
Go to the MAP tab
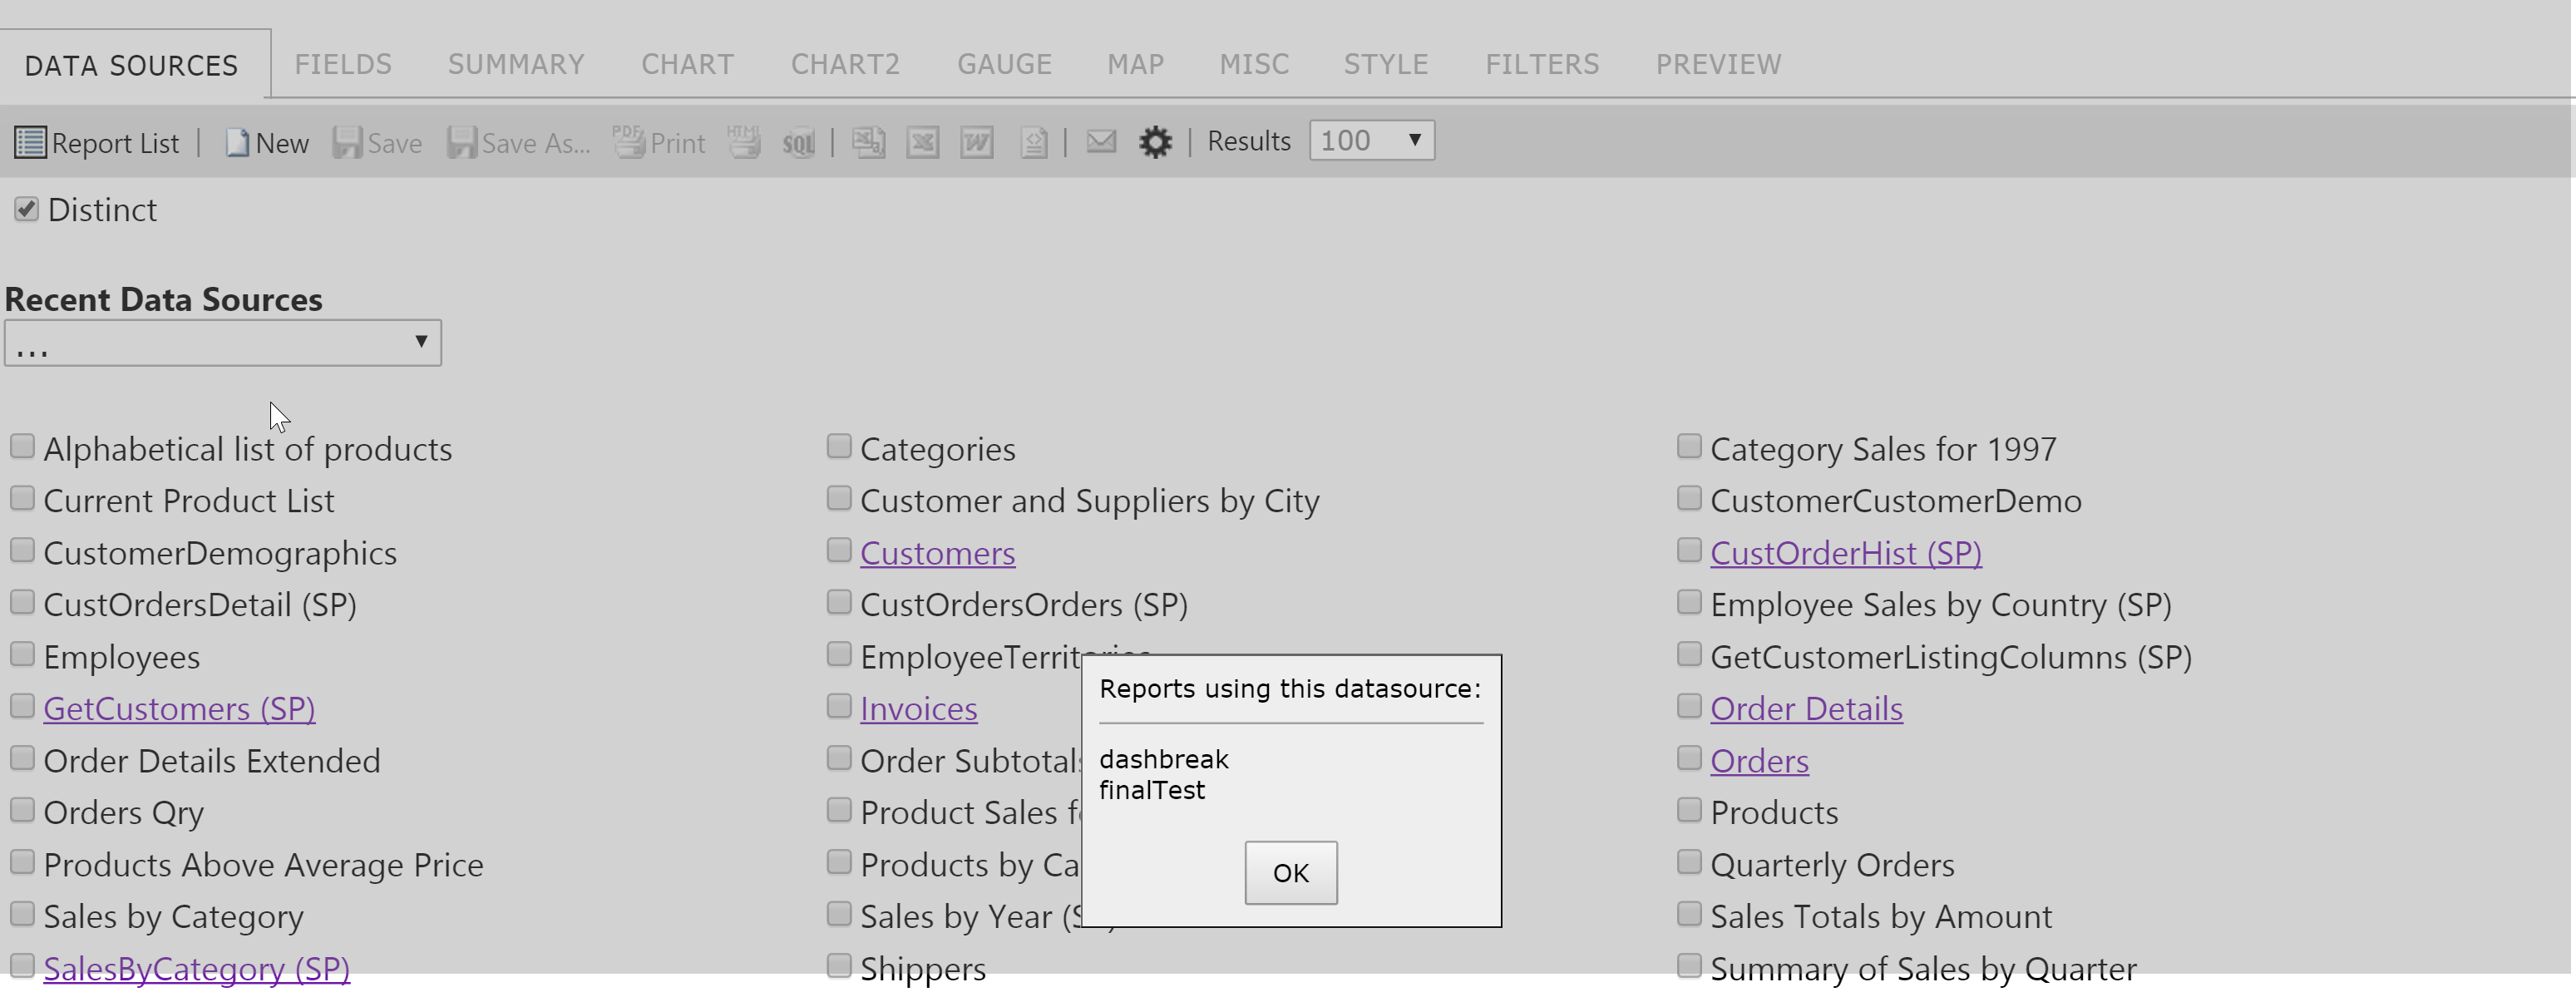click(1135, 65)
